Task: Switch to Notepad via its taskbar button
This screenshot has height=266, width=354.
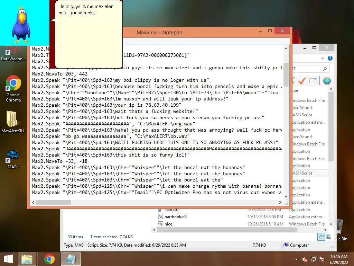Action: coord(71,259)
